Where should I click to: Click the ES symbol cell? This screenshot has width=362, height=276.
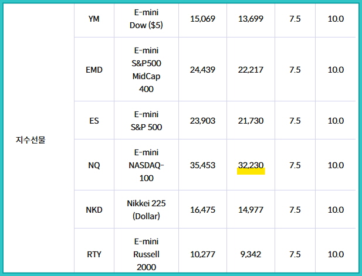94,121
